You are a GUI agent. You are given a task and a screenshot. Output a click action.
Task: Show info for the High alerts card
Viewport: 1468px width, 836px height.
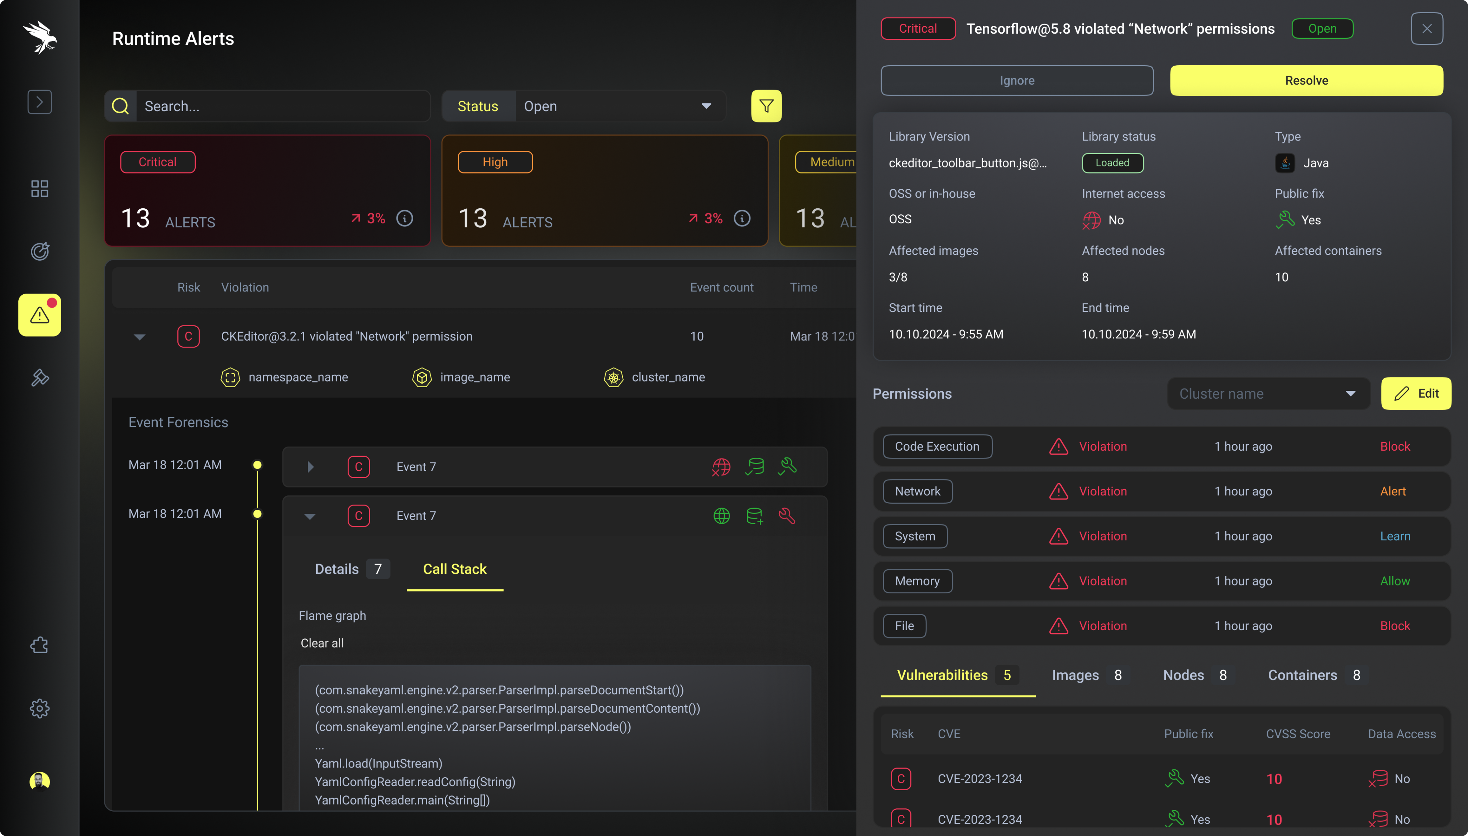pyautogui.click(x=742, y=218)
